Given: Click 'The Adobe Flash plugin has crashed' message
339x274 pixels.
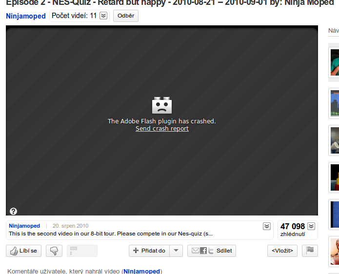Looking at the screenshot, I should coord(162,121).
